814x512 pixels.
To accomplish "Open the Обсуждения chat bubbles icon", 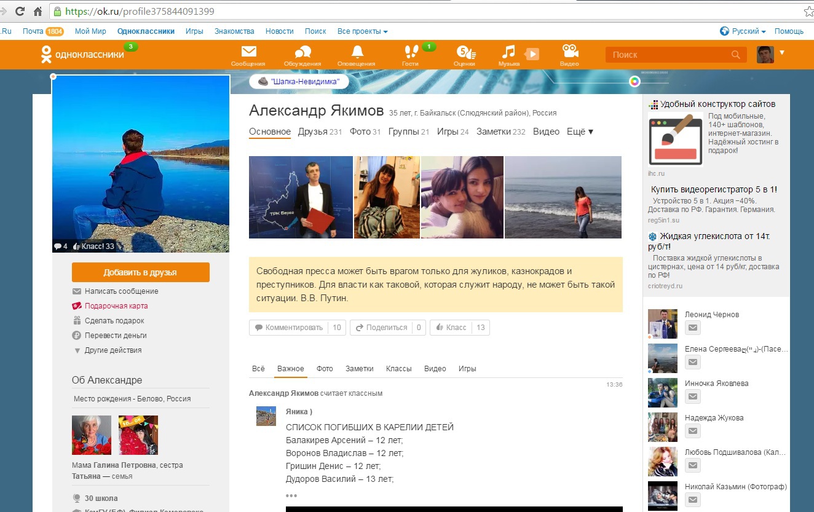I will coord(302,52).
